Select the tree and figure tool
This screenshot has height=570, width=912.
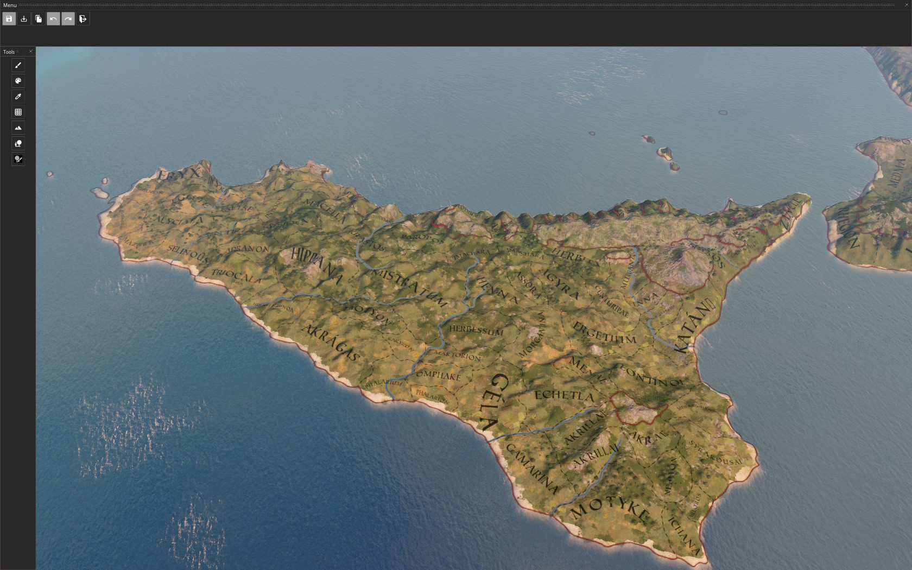(18, 144)
